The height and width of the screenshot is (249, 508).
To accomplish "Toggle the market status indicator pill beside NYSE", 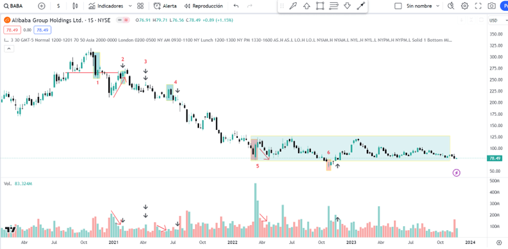I will tap(122, 19).
